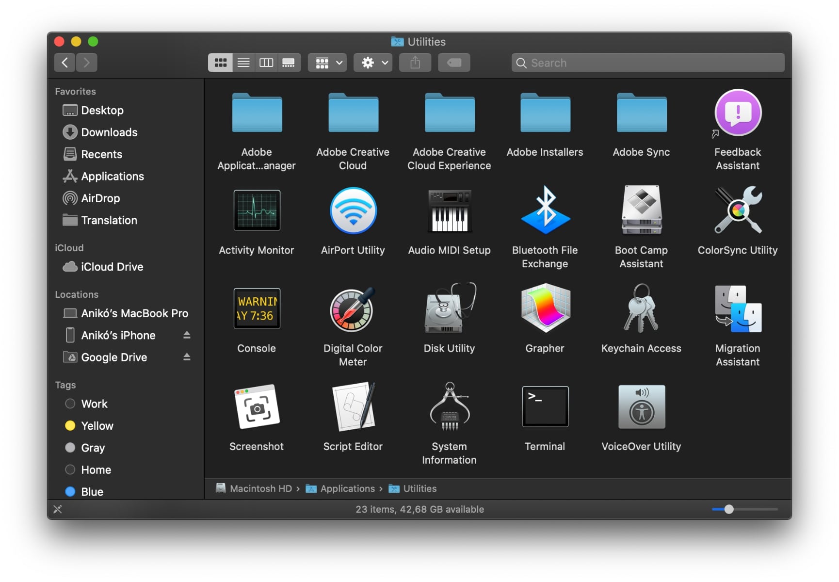Image resolution: width=839 pixels, height=582 pixels.
Task: Open the Grapher app
Action: [545, 309]
